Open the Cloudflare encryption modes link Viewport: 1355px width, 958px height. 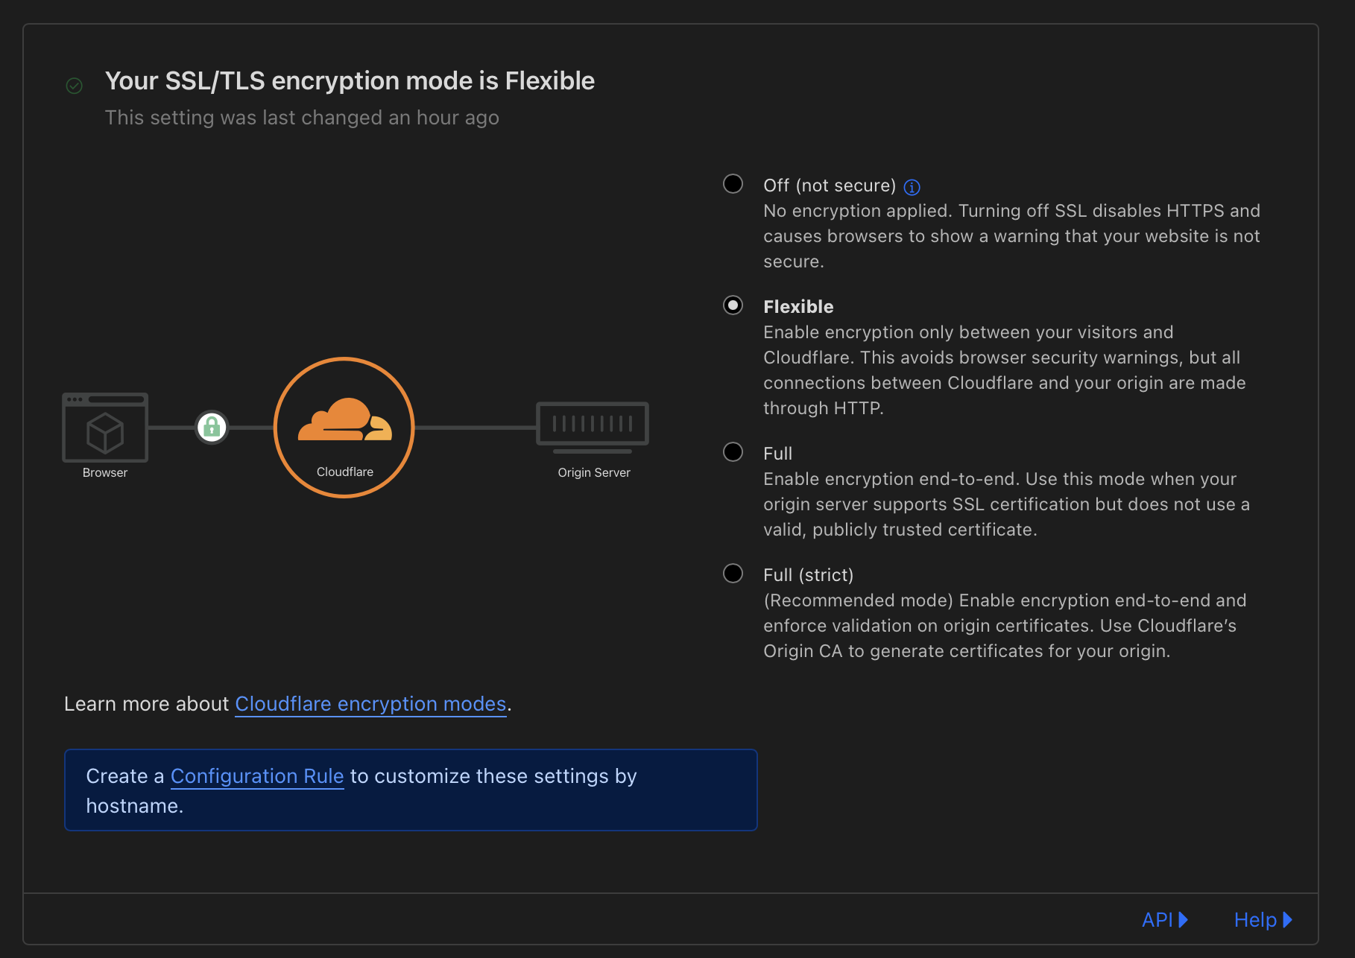pos(370,704)
